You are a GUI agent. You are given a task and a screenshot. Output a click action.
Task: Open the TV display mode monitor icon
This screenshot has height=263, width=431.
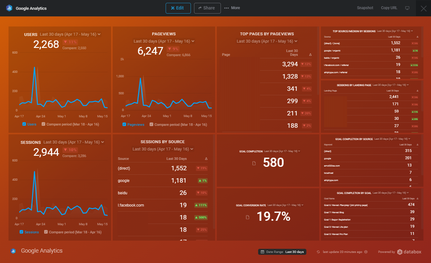pos(407,8)
